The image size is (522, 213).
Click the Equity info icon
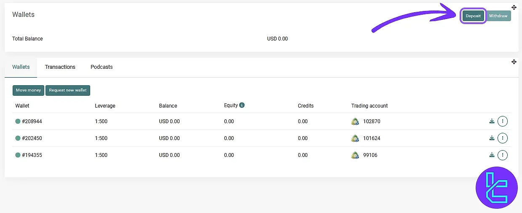pyautogui.click(x=242, y=105)
